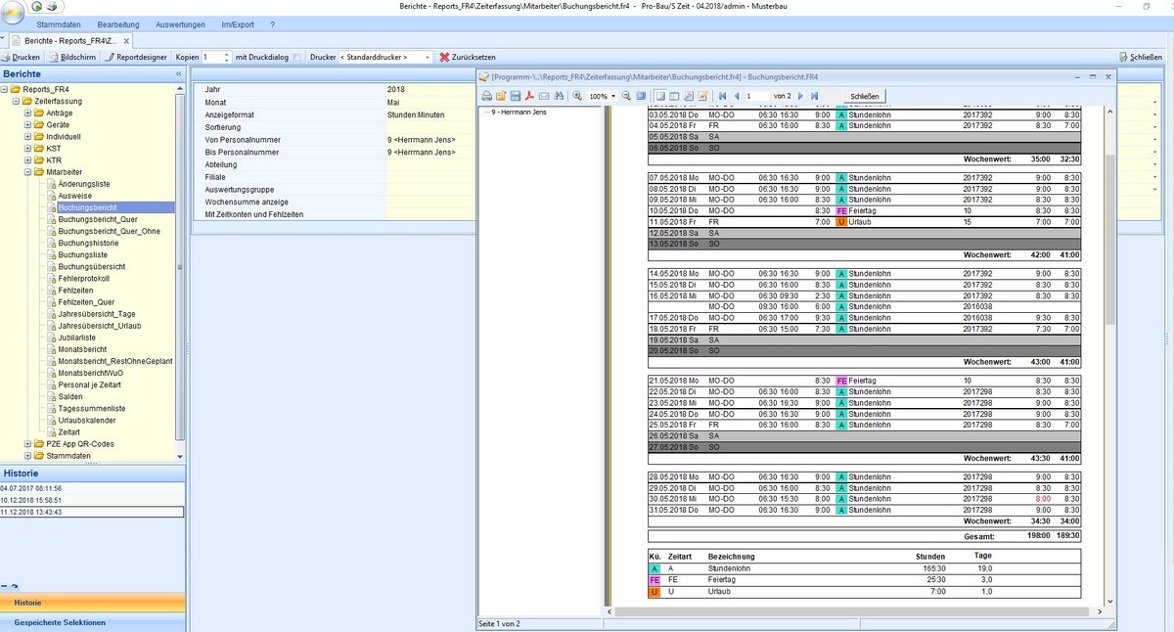Open the Auswertungen menu
Image resolution: width=1174 pixels, height=632 pixels.
pyautogui.click(x=182, y=23)
